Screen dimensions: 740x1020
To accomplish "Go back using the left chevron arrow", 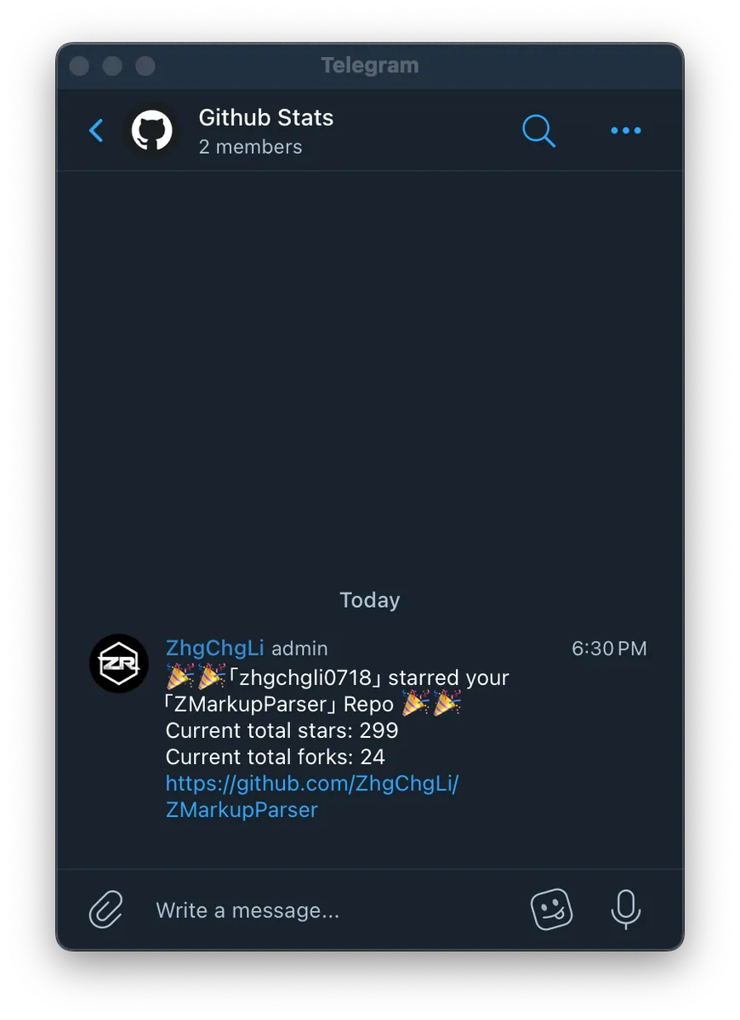I will pyautogui.click(x=96, y=131).
